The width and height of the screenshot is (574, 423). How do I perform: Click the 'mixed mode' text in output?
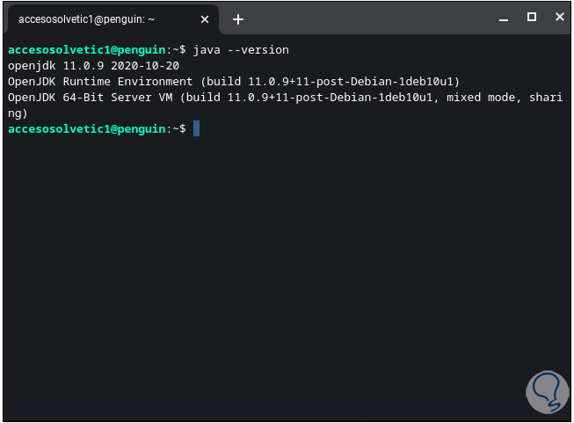tap(480, 97)
